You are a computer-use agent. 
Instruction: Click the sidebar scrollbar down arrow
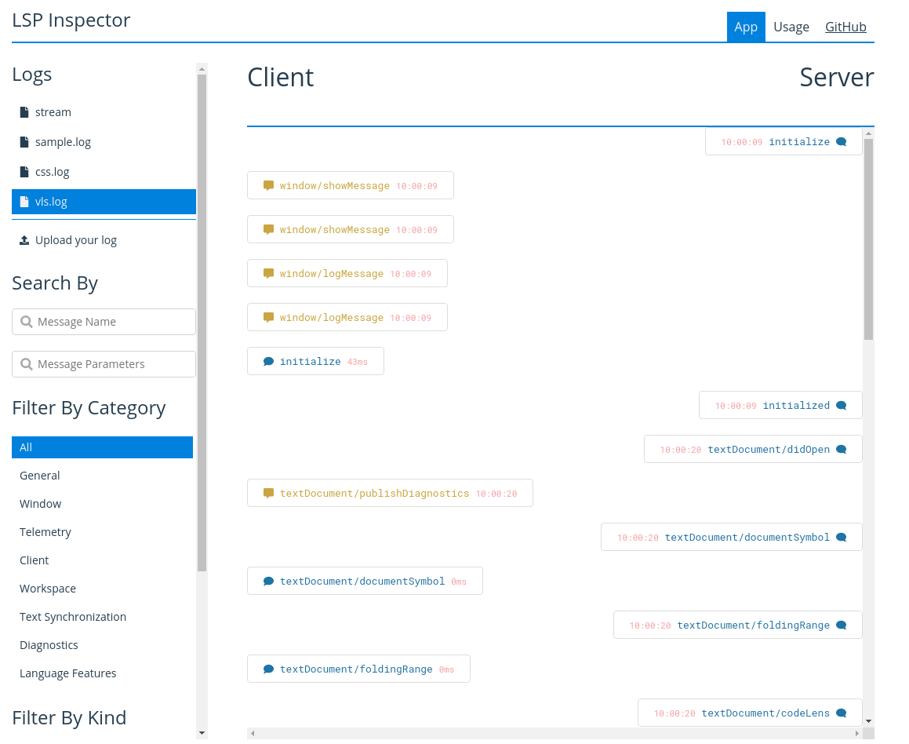[x=202, y=733]
